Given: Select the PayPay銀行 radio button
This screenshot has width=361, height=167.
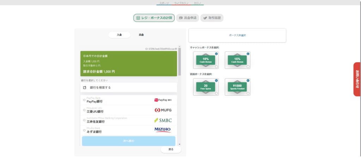Looking at the screenshot, I should click(x=84, y=100).
